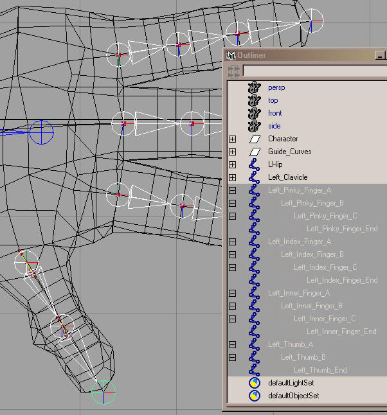Collapse the Left_Pinky_Finger_A joint chain

pyautogui.click(x=232, y=190)
